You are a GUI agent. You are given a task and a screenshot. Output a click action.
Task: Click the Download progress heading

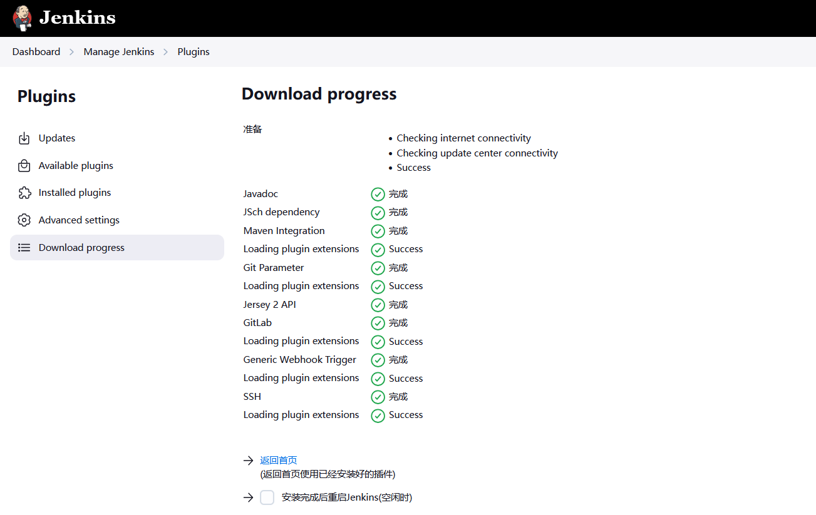[319, 94]
